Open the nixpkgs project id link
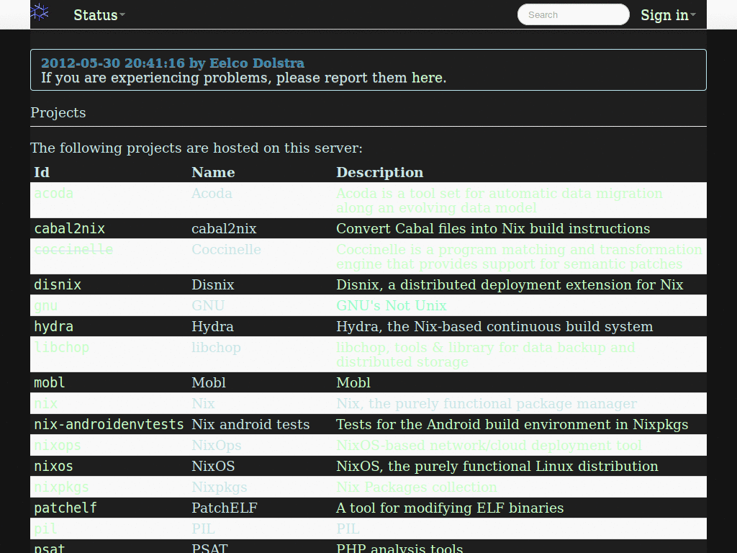Image resolution: width=737 pixels, height=553 pixels. pyautogui.click(x=62, y=487)
